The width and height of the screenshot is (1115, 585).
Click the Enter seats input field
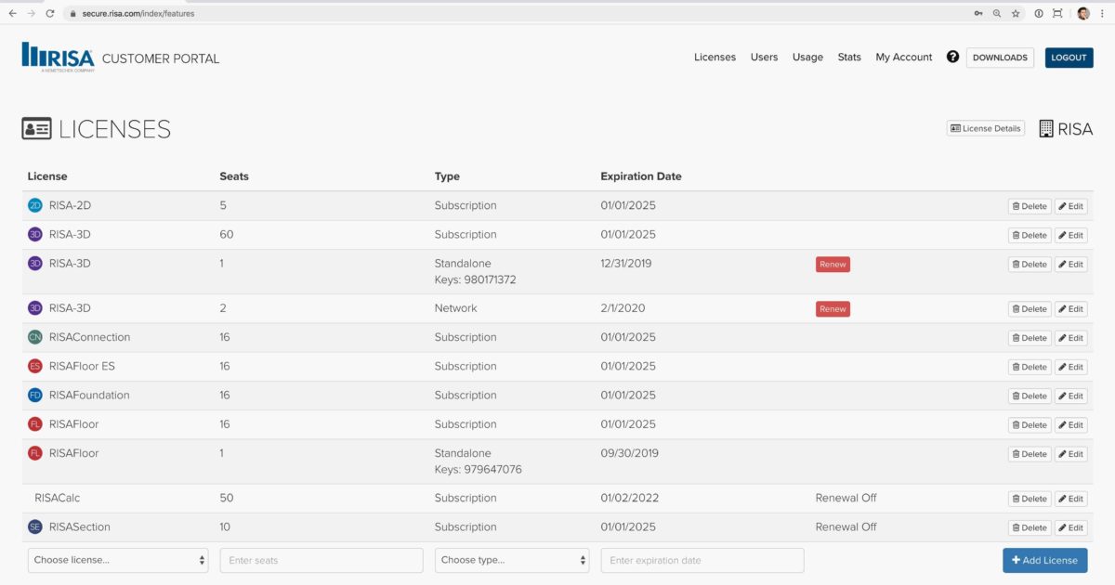pos(321,560)
